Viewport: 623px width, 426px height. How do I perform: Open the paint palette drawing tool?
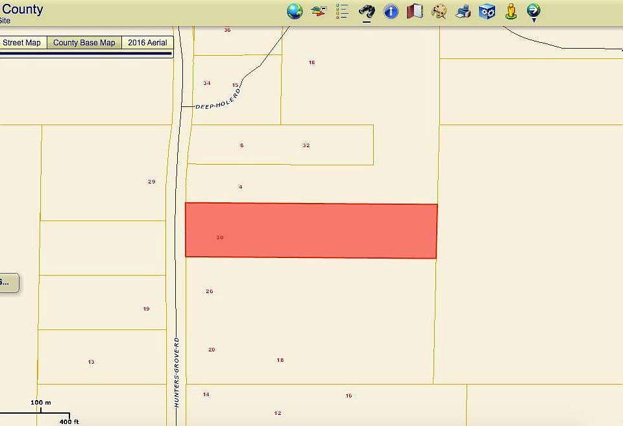[x=439, y=11]
